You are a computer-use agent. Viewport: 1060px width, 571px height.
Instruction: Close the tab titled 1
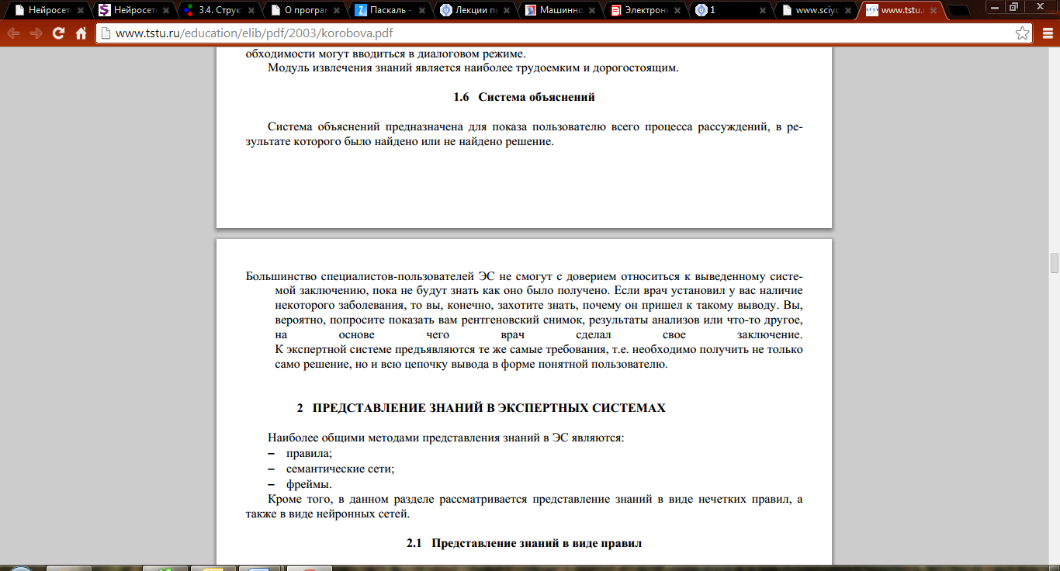point(764,11)
